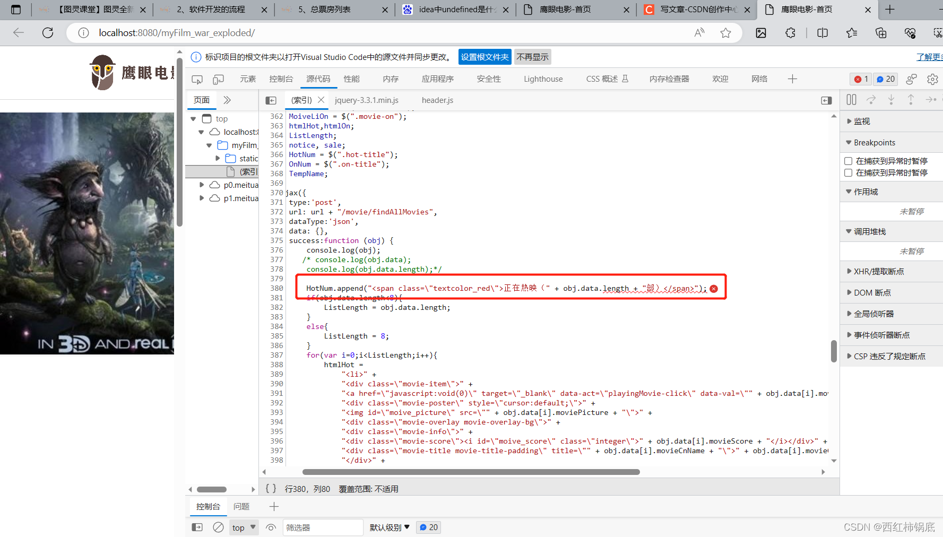
Task: Click the red error count badge
Action: click(861, 79)
